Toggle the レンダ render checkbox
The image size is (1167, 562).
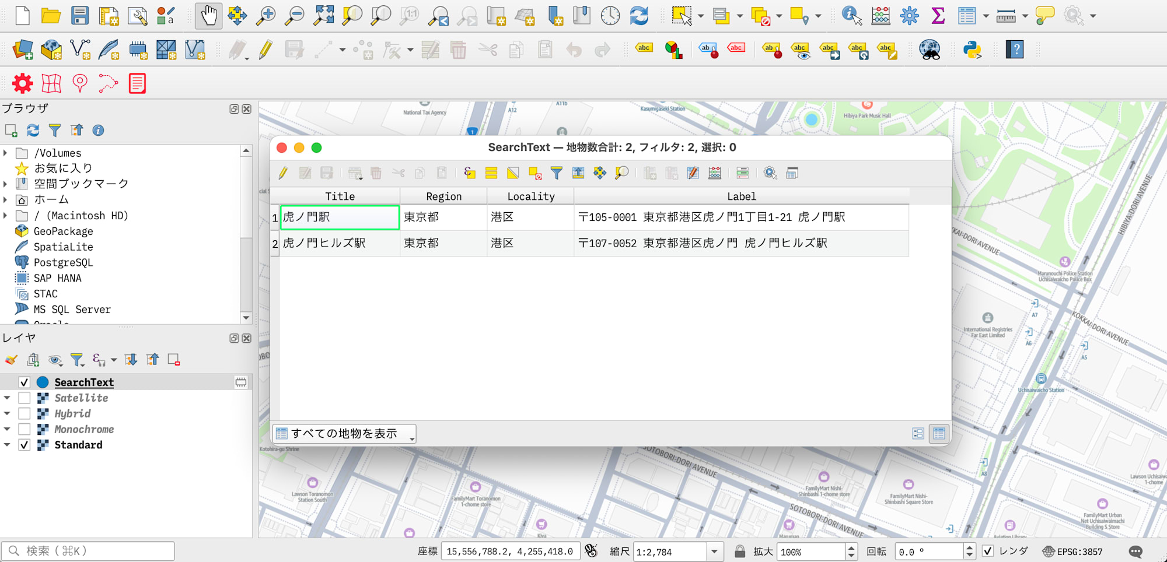(x=988, y=551)
